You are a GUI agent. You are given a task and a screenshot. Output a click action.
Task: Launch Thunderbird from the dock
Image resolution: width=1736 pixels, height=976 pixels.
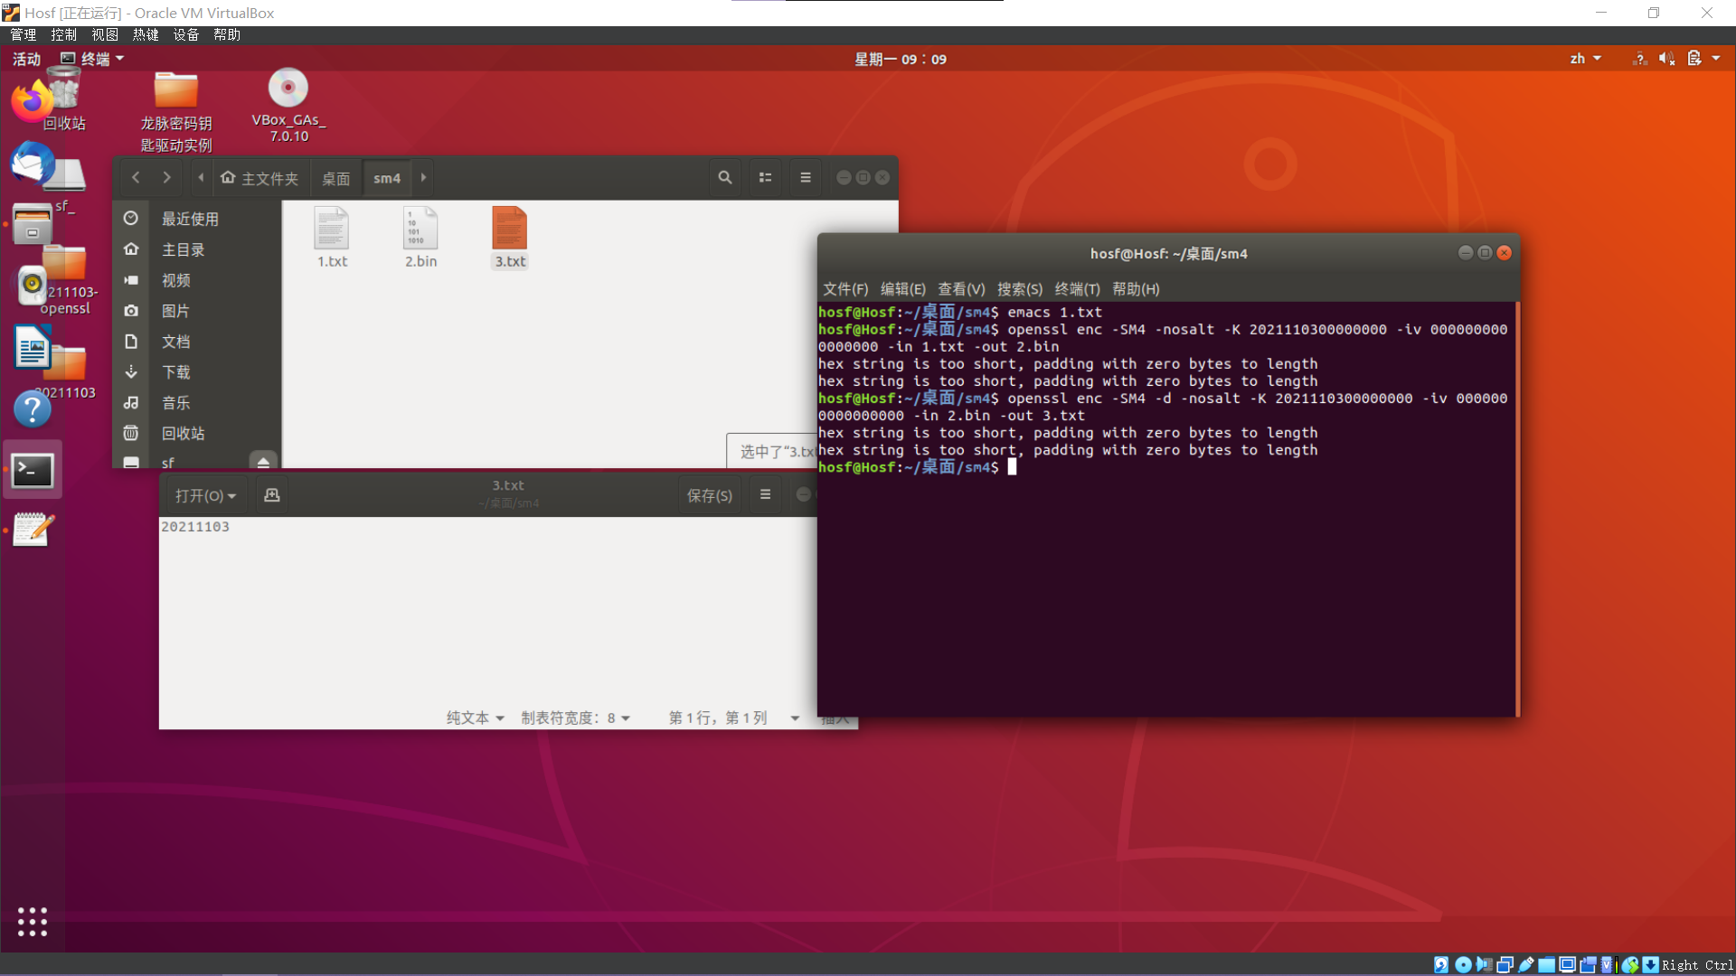(x=33, y=163)
